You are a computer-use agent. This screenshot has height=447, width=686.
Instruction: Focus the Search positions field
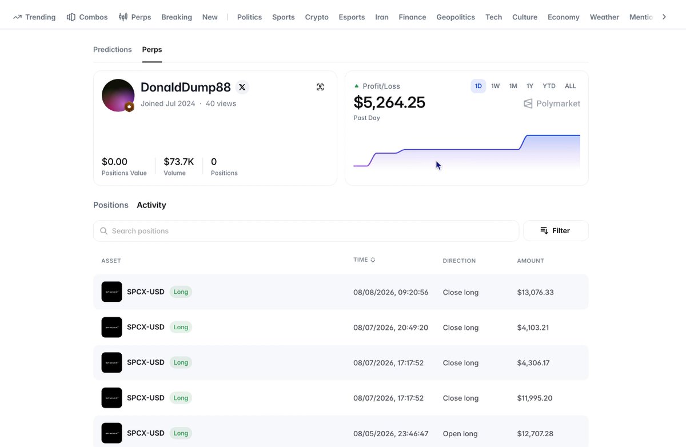click(x=306, y=231)
